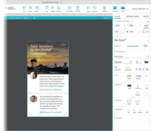The width and height of the screenshot is (151, 131).
Task: Edit X location field 1000
Action: pos(119,25)
